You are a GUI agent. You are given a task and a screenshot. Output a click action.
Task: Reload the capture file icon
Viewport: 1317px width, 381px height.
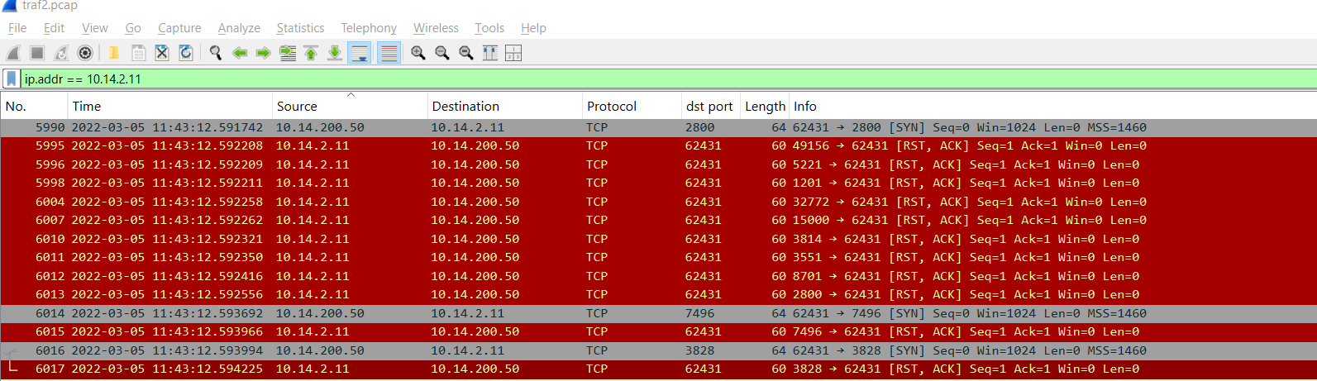coord(186,53)
